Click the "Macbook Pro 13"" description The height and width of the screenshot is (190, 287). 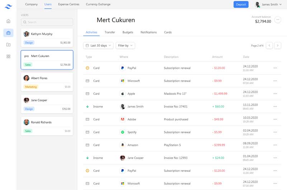pos(175,94)
